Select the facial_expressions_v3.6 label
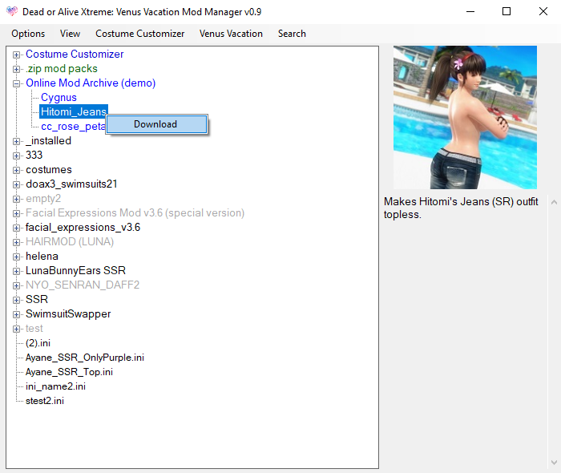Image resolution: width=561 pixels, height=473 pixels. pyautogui.click(x=83, y=227)
